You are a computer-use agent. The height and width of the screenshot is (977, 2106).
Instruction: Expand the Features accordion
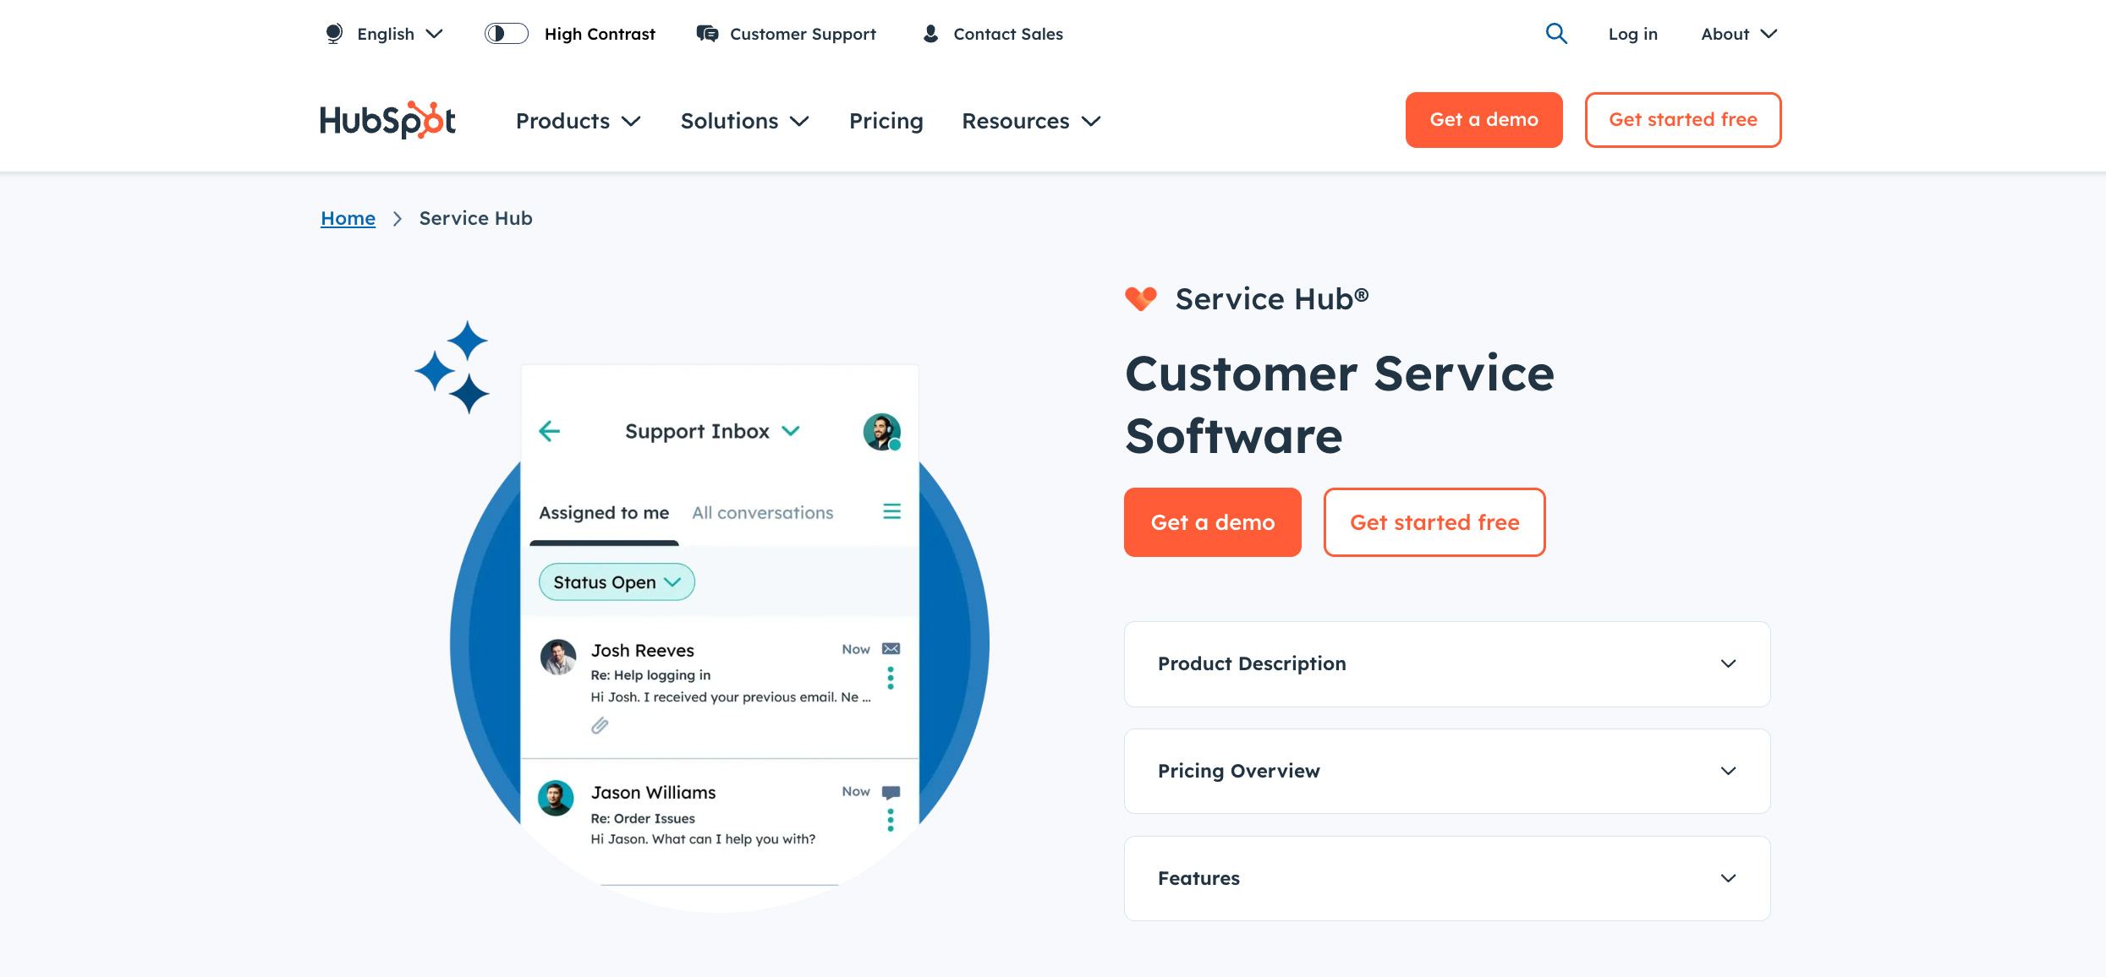coord(1447,878)
